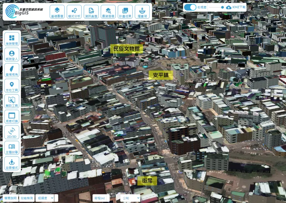This screenshot has height=203, width=286.
Task: Open the 帳號登入 account login
Action: pos(12,55)
